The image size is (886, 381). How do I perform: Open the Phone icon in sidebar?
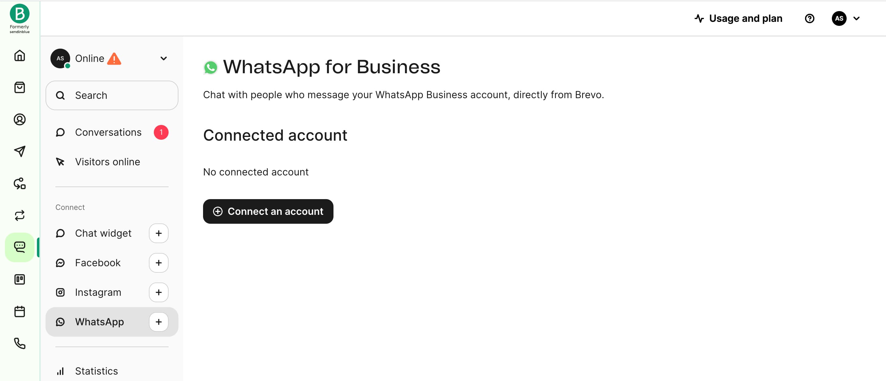click(20, 343)
